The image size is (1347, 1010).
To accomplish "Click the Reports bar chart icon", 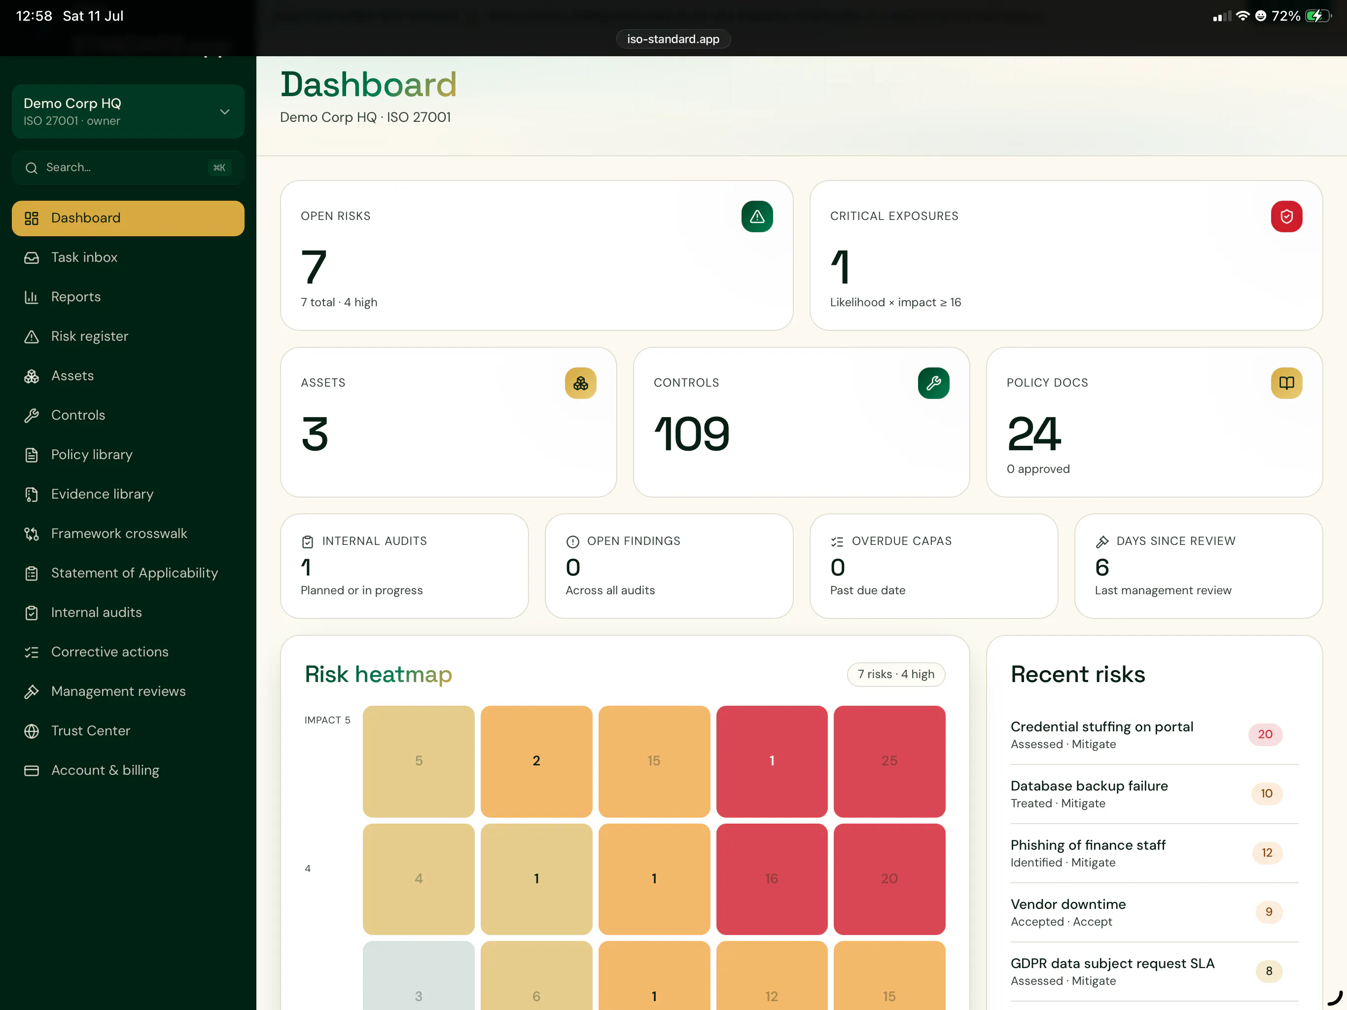I will point(32,297).
